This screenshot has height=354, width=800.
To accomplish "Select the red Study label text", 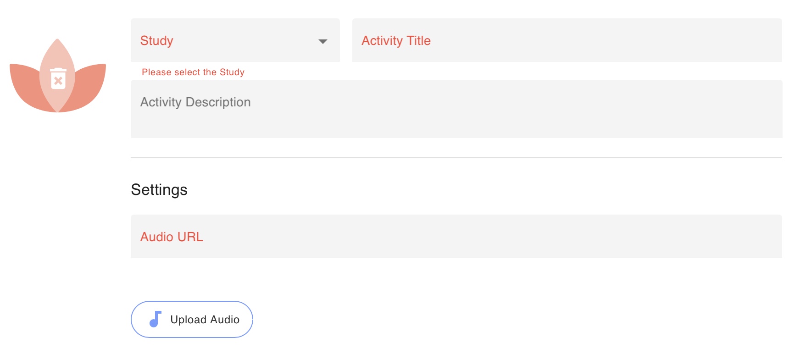I will [x=157, y=41].
